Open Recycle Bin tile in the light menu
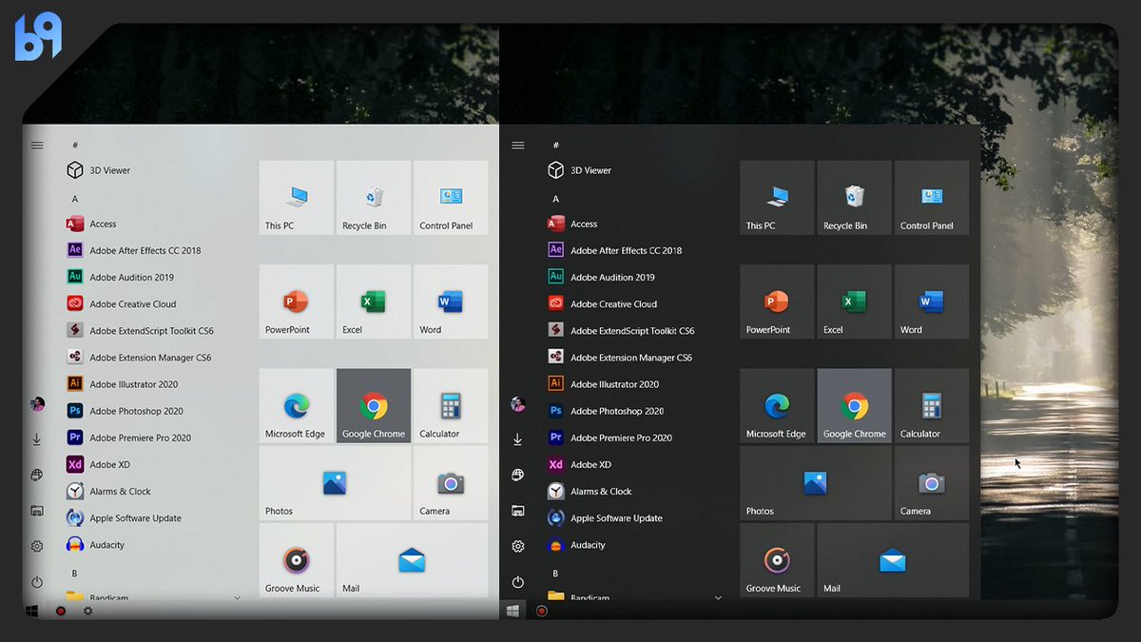 click(374, 198)
